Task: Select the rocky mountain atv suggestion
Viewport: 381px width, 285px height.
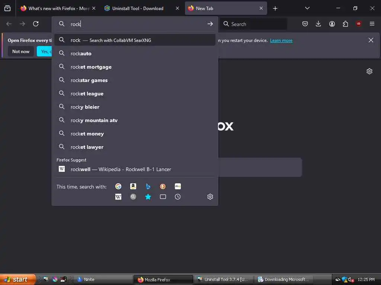Action: tap(135, 121)
